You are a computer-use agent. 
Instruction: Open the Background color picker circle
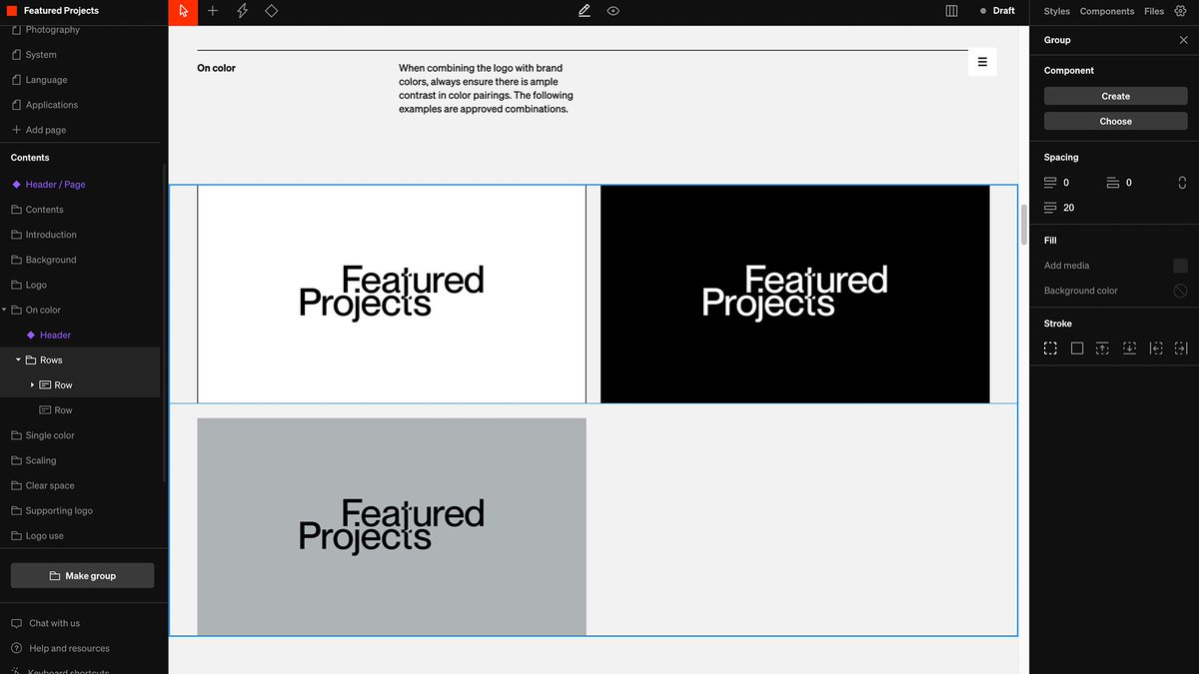click(x=1180, y=291)
